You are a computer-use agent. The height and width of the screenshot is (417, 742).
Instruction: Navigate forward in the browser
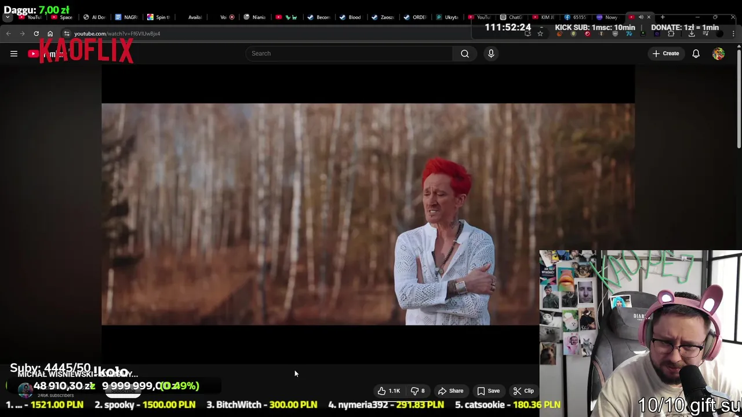pos(22,34)
